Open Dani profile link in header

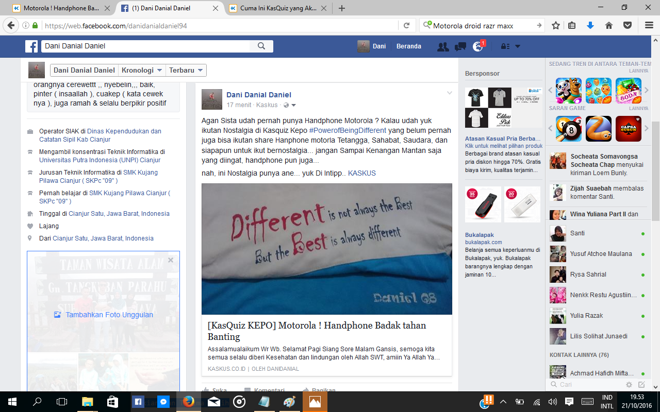click(x=372, y=46)
